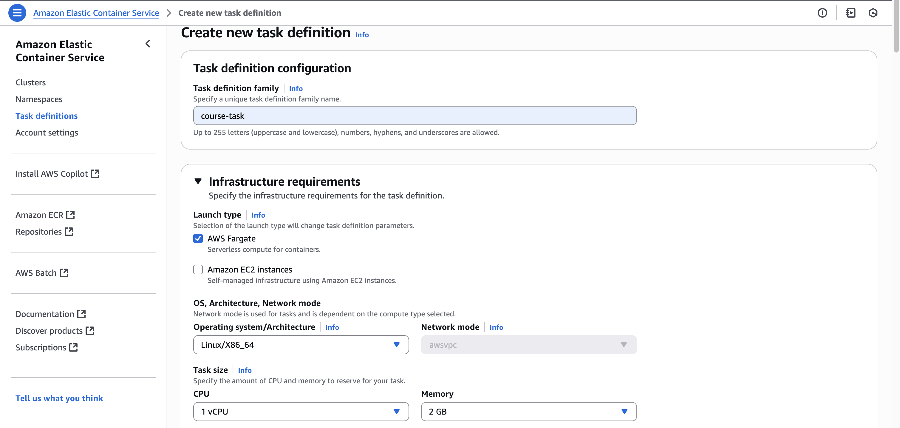Click Info link beside Launch type

tap(258, 215)
